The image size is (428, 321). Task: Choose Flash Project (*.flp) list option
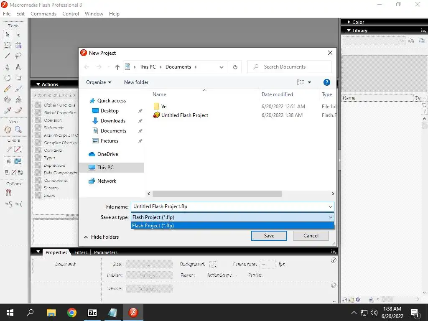click(232, 226)
